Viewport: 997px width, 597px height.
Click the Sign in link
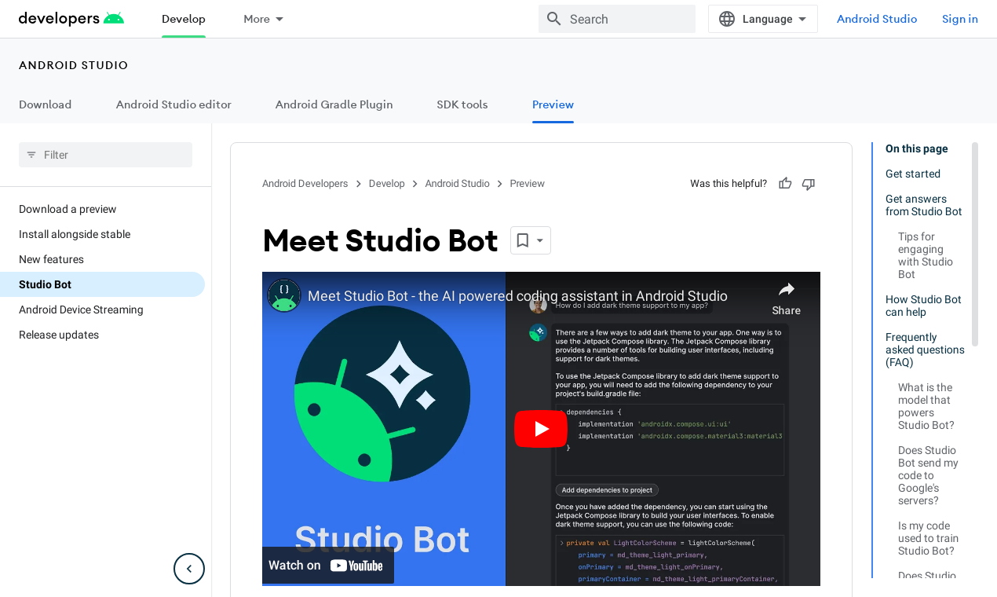coord(959,18)
